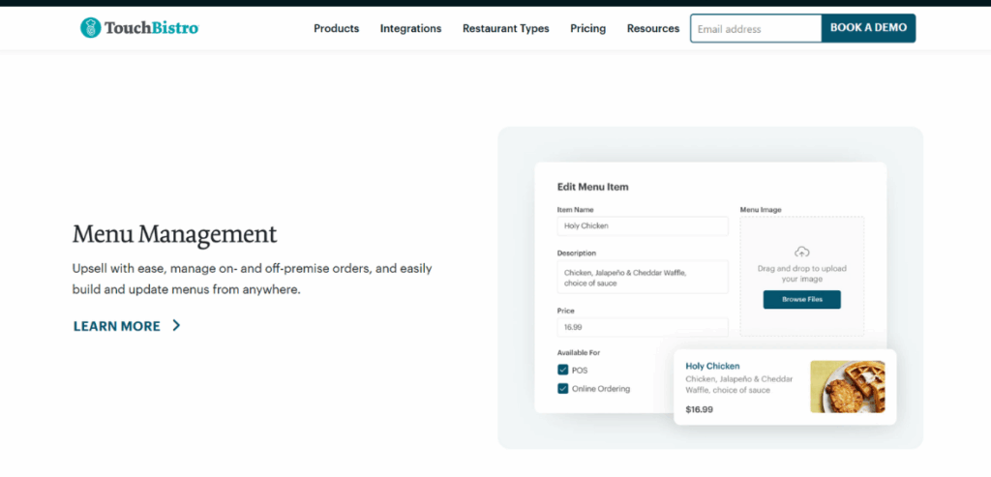
Task: Click the Item Name field
Action: (643, 226)
